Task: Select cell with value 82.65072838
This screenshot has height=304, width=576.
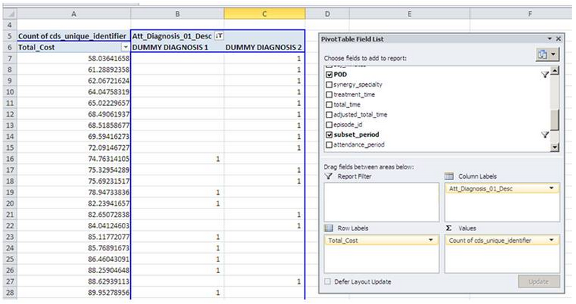Action: click(x=74, y=215)
